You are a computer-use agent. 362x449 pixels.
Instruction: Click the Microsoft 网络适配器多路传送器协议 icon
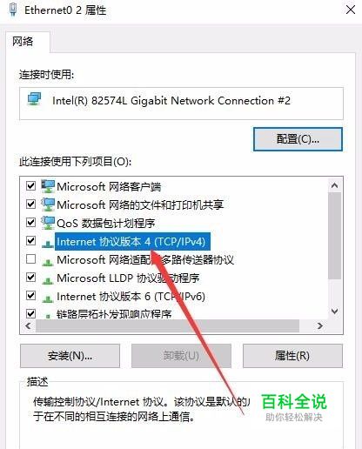[48, 262]
